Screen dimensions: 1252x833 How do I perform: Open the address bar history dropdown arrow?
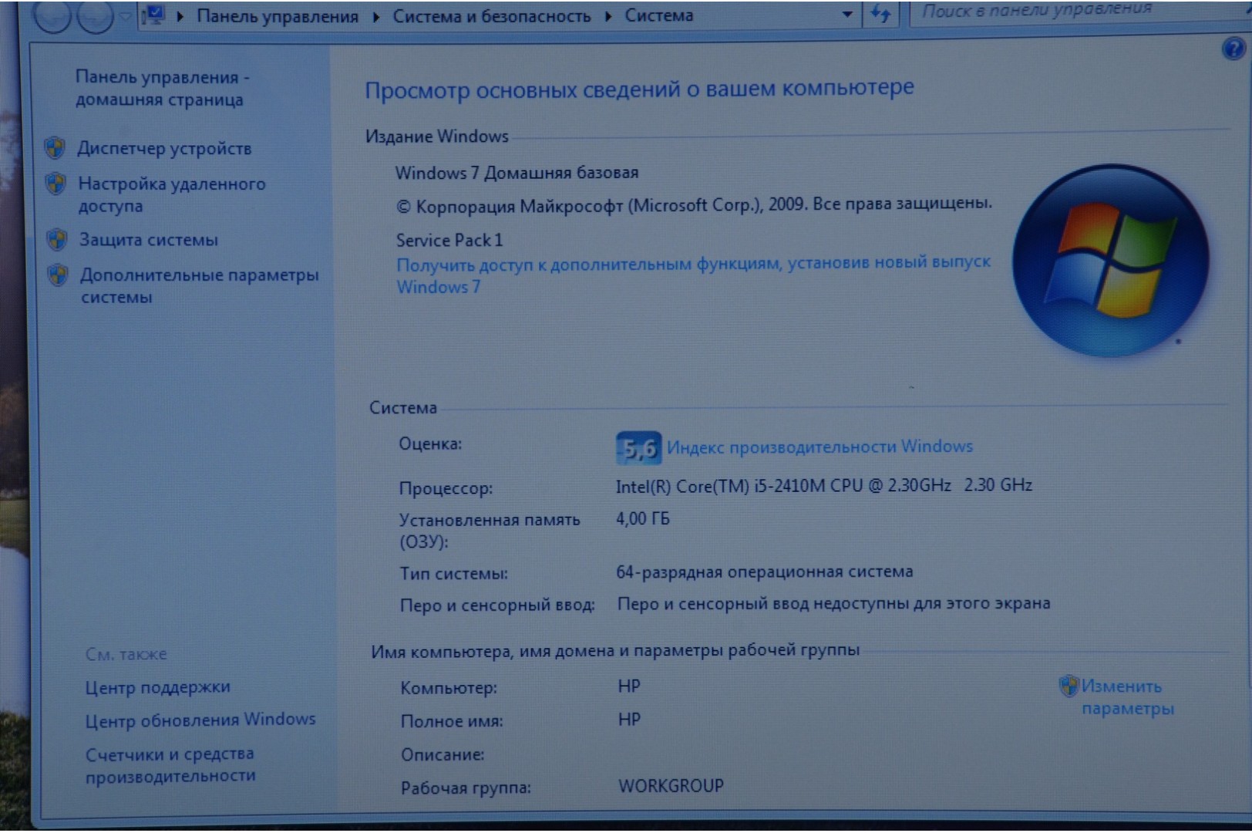847,15
